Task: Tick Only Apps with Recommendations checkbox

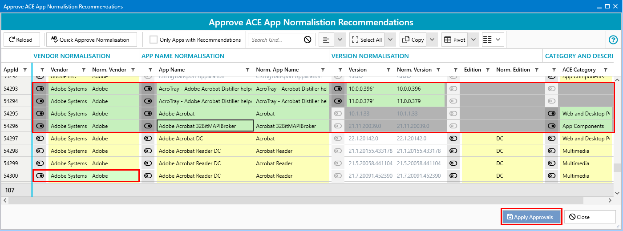Action: coord(154,40)
